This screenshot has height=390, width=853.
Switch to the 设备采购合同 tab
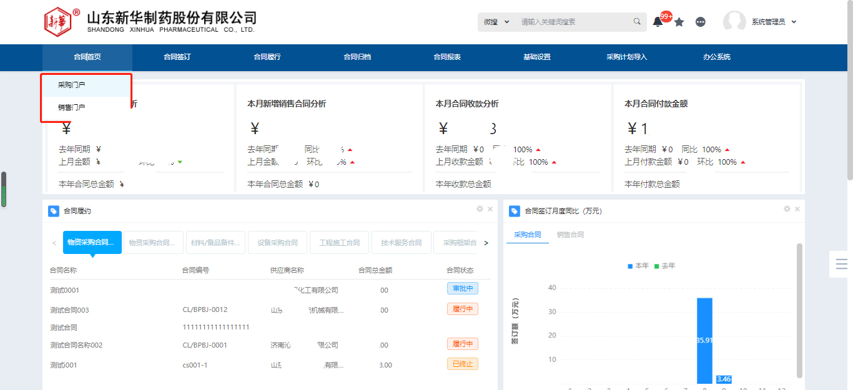tap(277, 243)
